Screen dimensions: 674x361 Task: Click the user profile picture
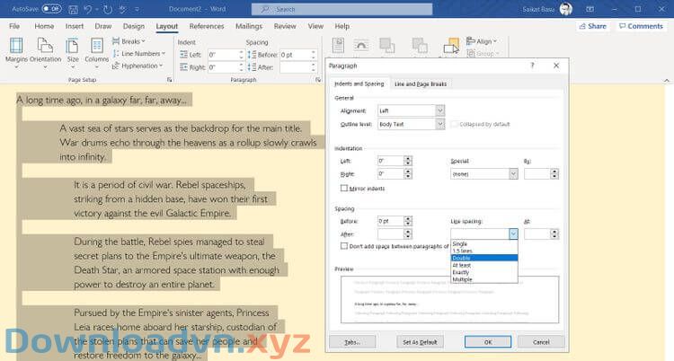pos(565,9)
